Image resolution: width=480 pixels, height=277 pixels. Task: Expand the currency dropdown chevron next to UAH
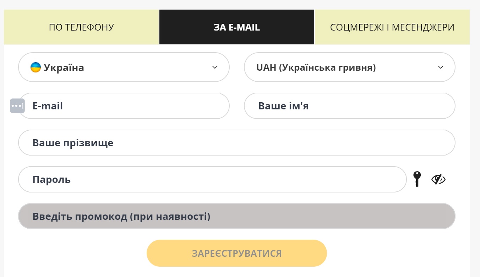pos(441,67)
